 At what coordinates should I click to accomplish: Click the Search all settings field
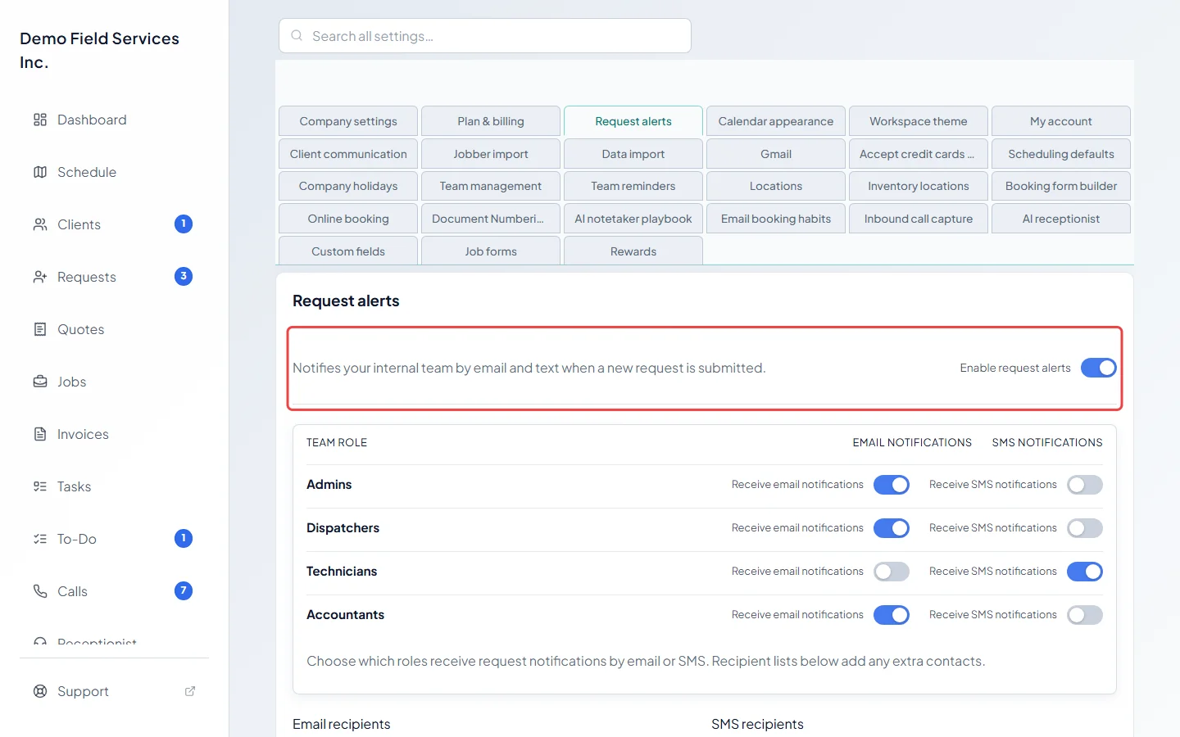pos(485,36)
